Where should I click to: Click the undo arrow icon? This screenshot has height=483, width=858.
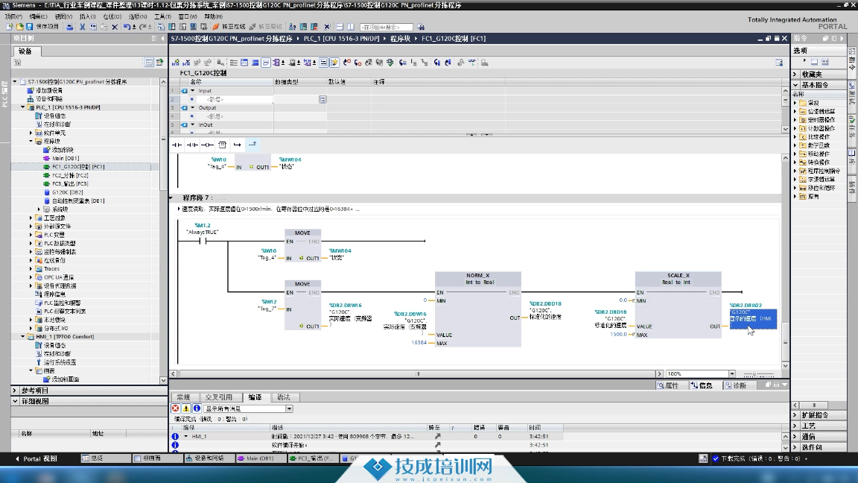pos(127,26)
